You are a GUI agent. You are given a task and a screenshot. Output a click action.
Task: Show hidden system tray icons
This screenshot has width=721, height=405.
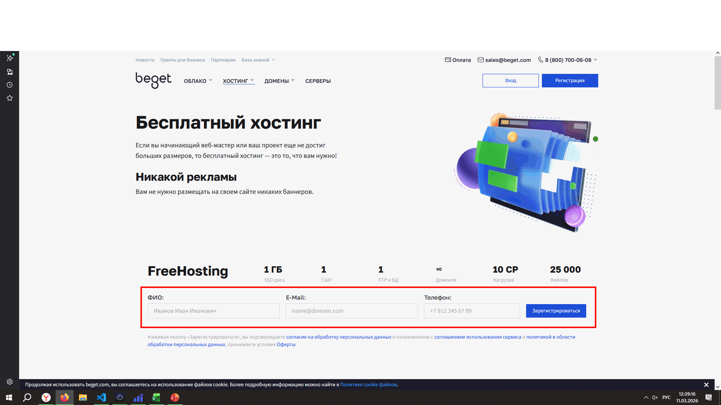pos(646,397)
